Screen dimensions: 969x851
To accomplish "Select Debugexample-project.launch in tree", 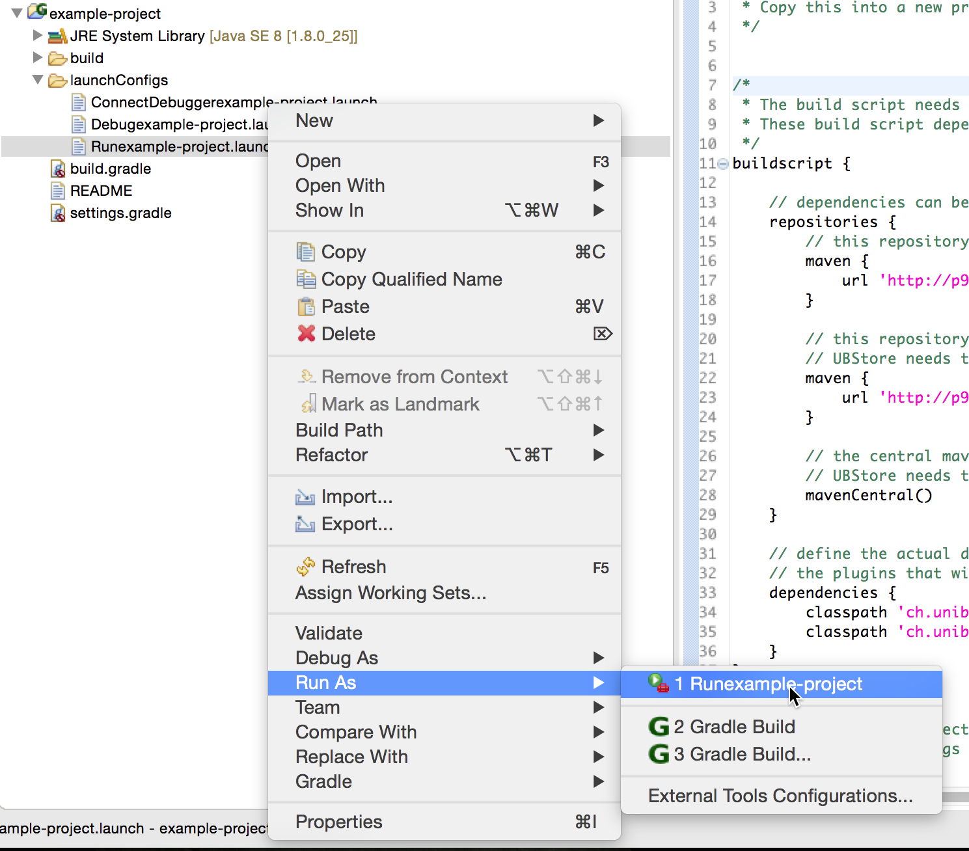I will click(x=180, y=124).
